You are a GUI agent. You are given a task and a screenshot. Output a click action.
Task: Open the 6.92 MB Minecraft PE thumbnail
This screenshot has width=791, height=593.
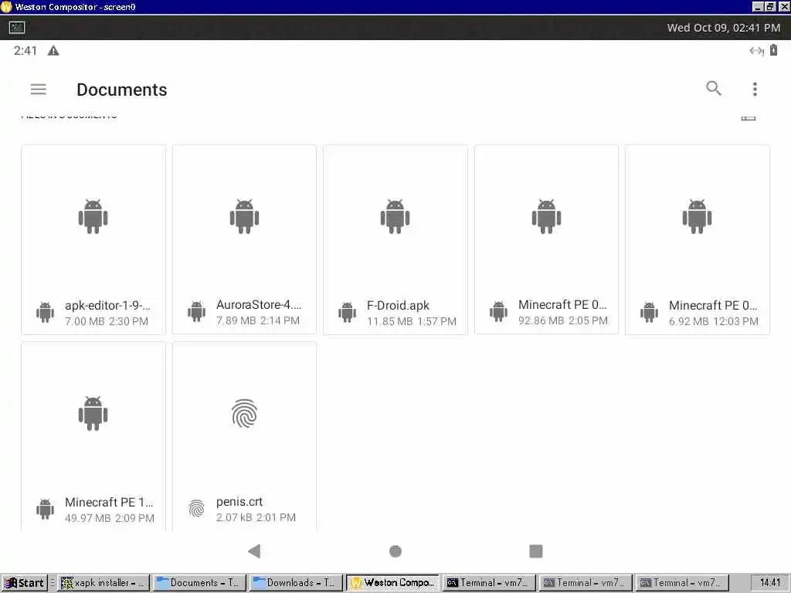[x=698, y=216]
